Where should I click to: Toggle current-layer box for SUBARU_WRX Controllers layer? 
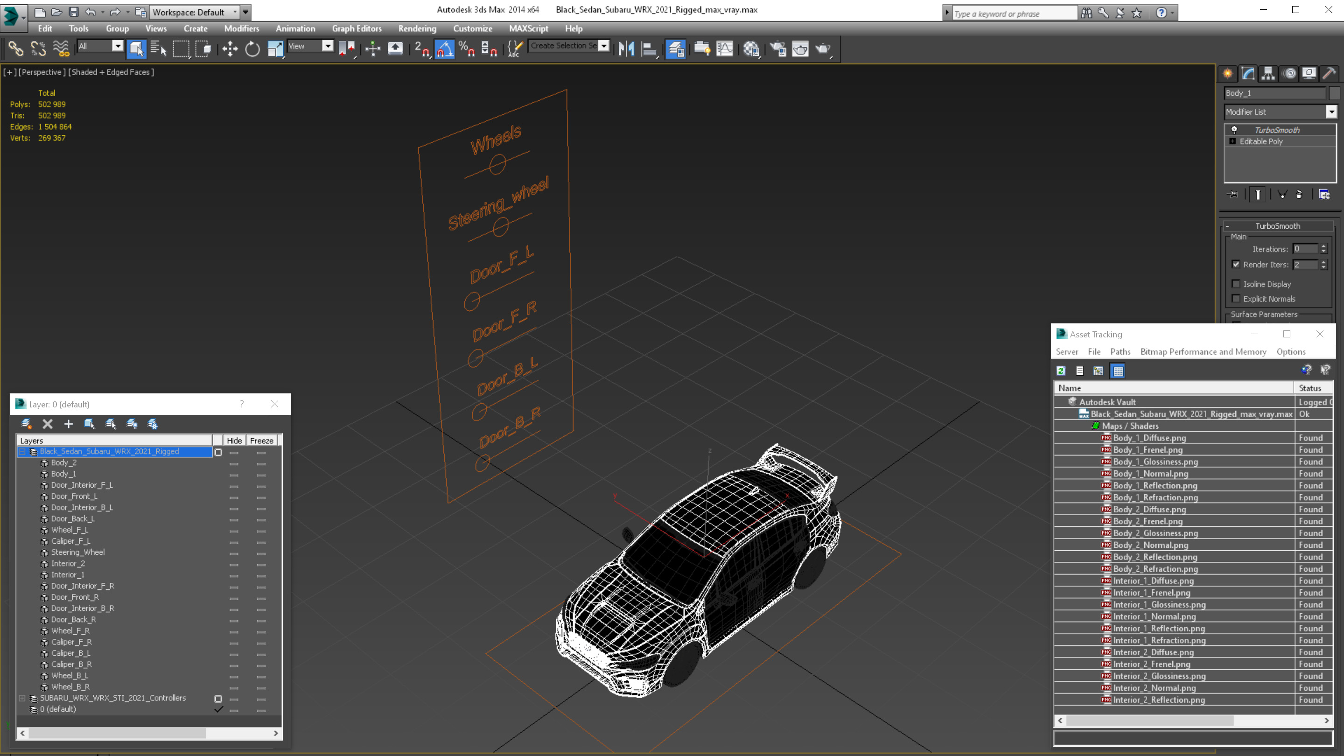click(218, 699)
